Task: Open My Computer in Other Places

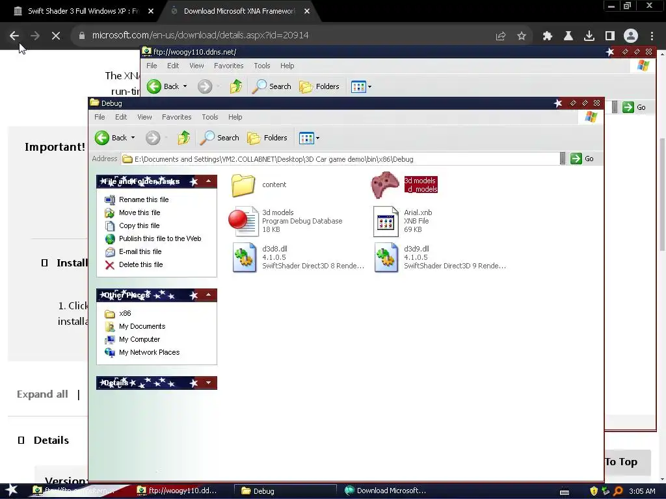Action: pos(139,339)
